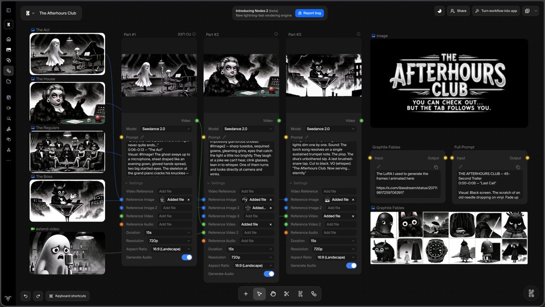This screenshot has height=307, width=545.
Task: Toggle dark mode moon icon
Action: [440, 11]
